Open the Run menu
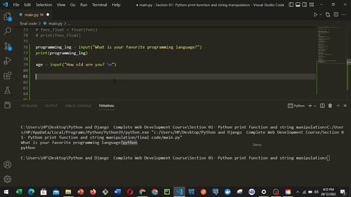The image size is (351, 197). click(x=84, y=5)
